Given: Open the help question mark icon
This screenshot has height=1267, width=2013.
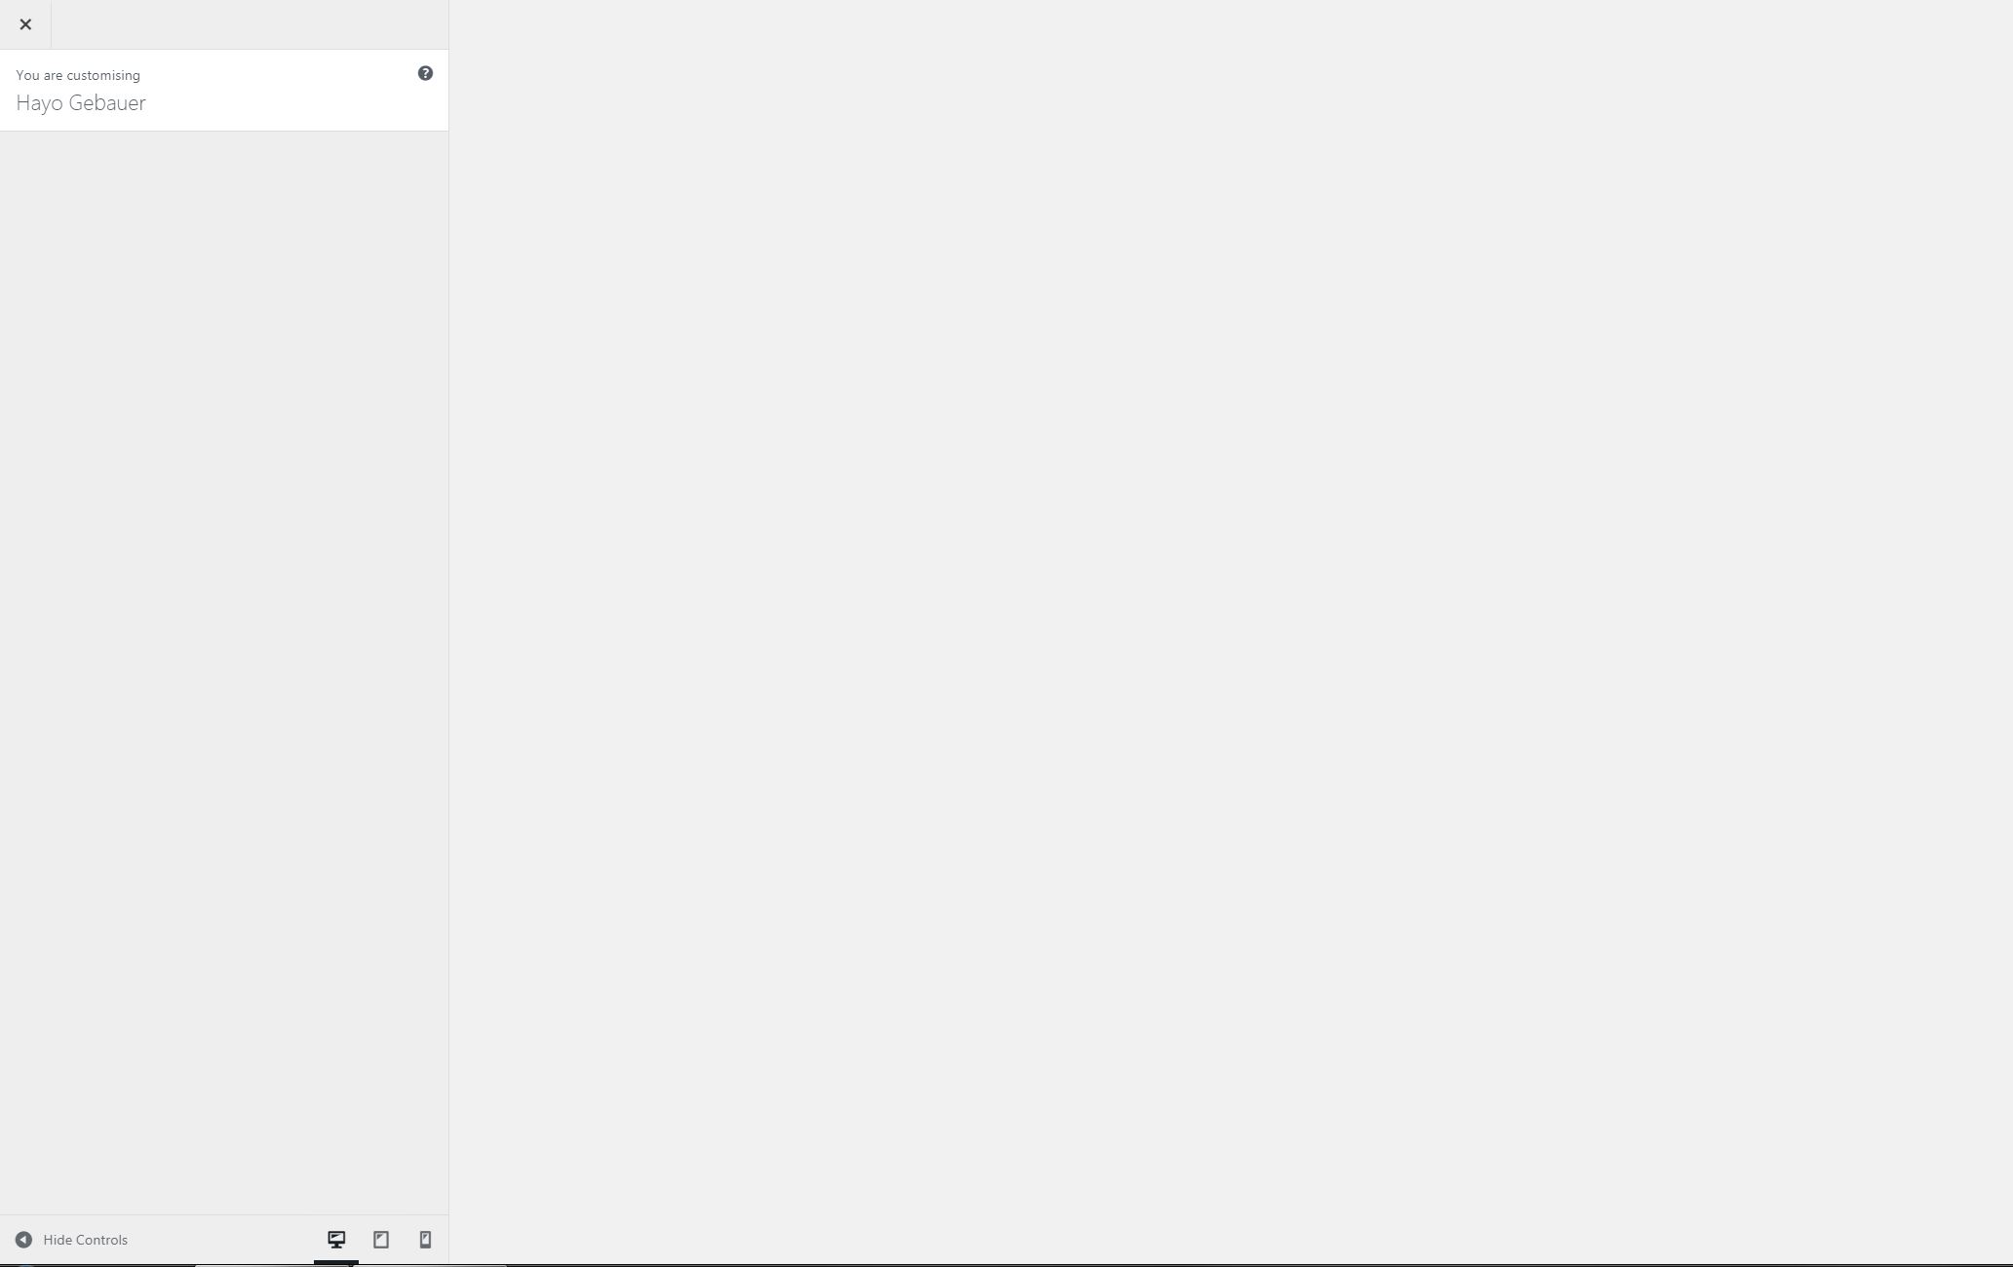Looking at the screenshot, I should [425, 73].
